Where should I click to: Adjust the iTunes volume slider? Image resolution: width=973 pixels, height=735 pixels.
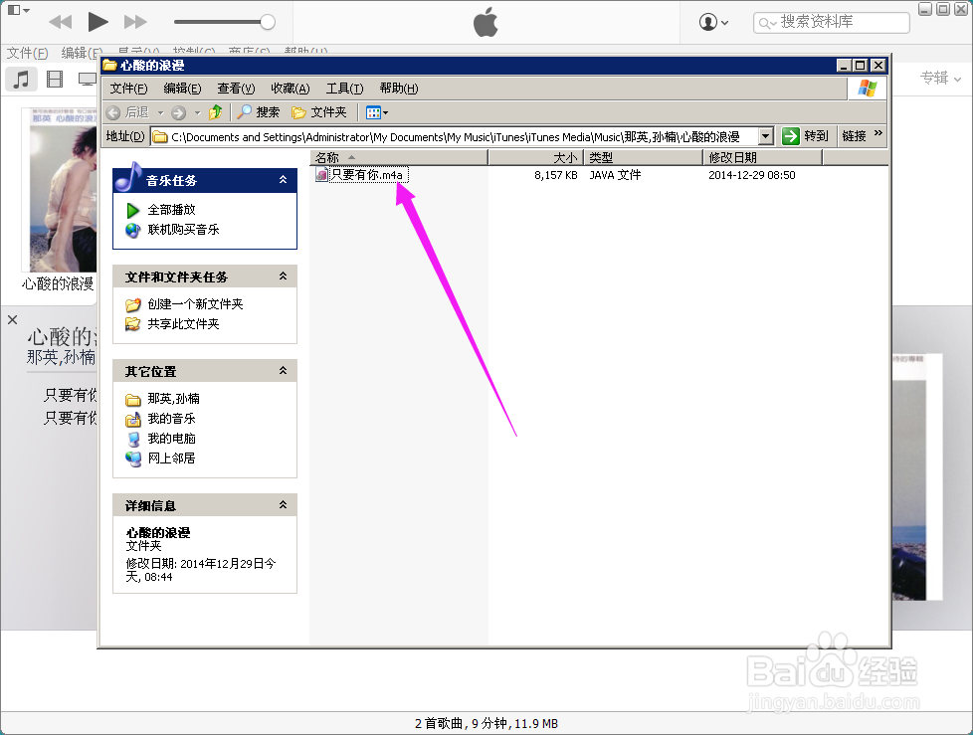click(268, 20)
